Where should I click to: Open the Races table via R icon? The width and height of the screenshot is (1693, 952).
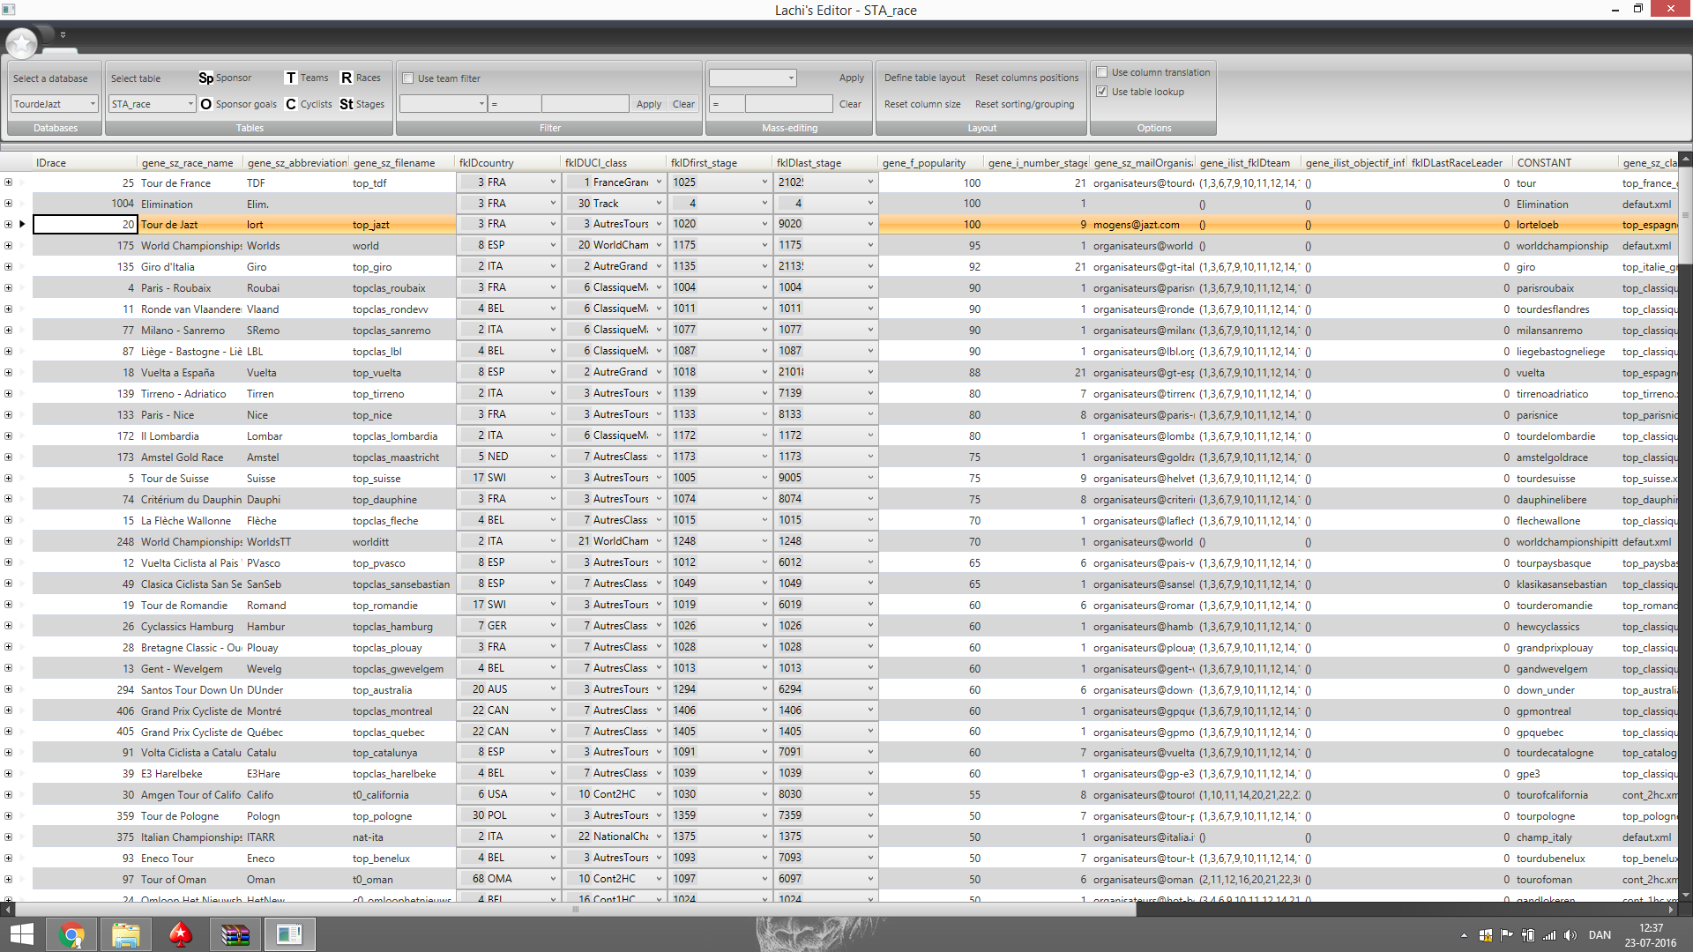pyautogui.click(x=347, y=78)
